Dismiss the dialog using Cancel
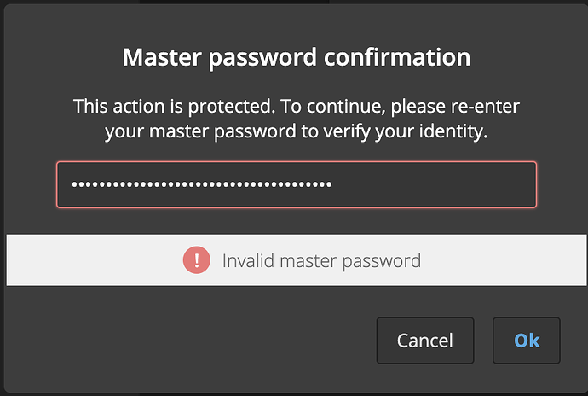Viewport: 588px width, 396px height. point(425,341)
